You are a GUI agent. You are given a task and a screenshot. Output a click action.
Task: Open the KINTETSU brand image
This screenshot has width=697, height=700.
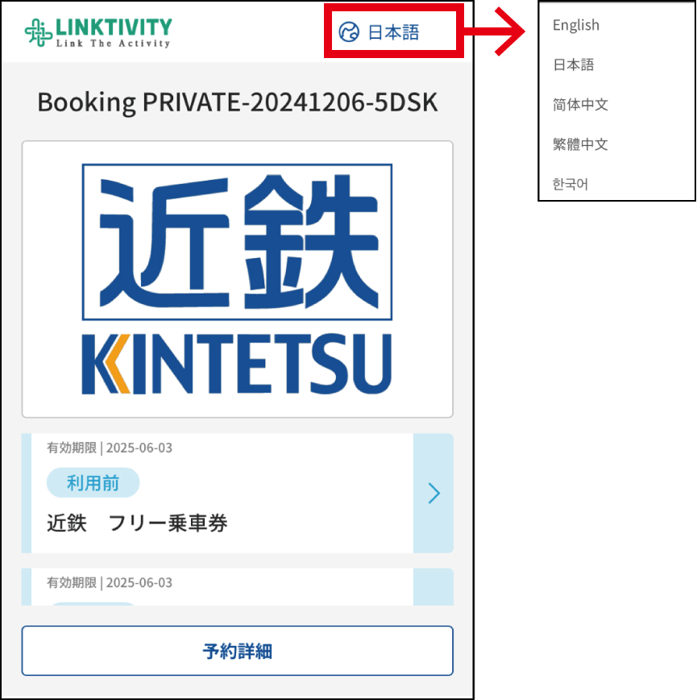[236, 278]
